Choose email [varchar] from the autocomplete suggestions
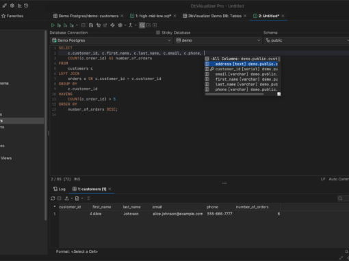This screenshot has width=349, height=261. (x=241, y=74)
